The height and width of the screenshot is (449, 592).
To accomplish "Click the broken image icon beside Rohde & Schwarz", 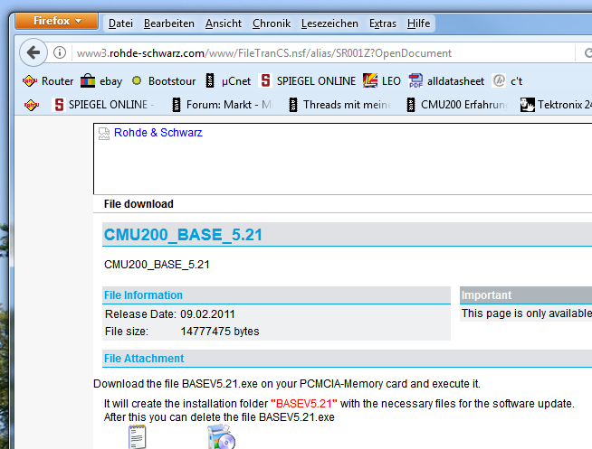I will pyautogui.click(x=104, y=134).
